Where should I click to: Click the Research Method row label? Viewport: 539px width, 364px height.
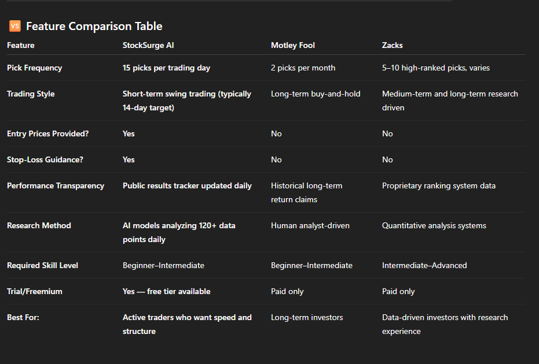point(39,225)
